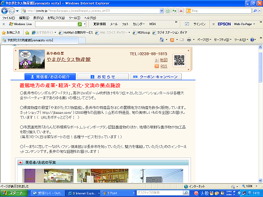Open the ファイル(F) menu
Screen dimensions: 263x197
pos(9,18)
